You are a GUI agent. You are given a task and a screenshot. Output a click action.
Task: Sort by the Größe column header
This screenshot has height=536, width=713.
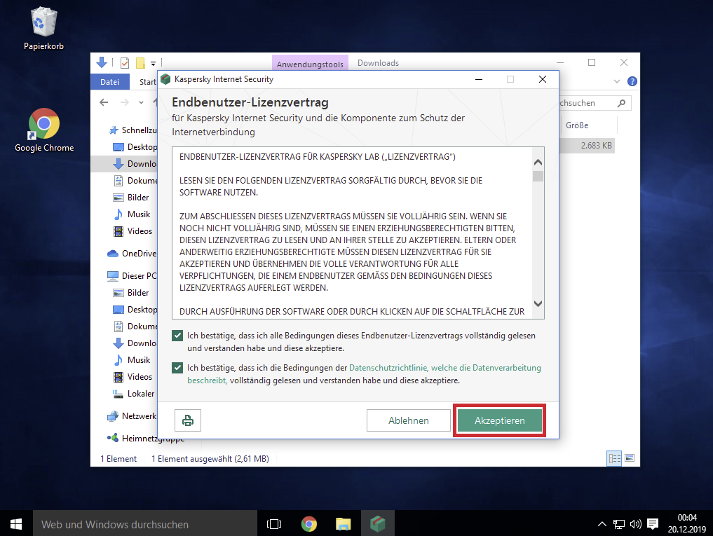577,125
